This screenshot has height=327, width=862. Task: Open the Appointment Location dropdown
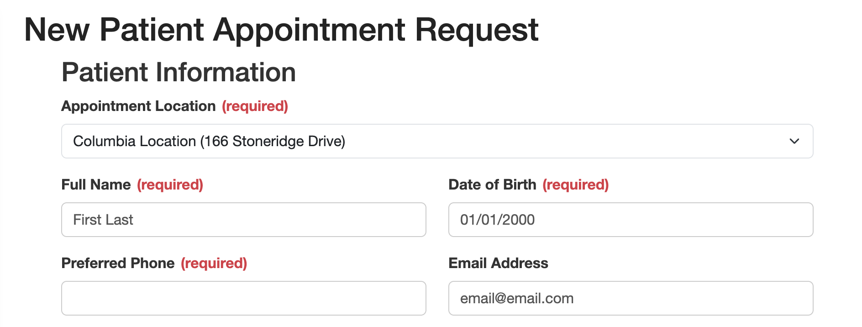pos(436,141)
